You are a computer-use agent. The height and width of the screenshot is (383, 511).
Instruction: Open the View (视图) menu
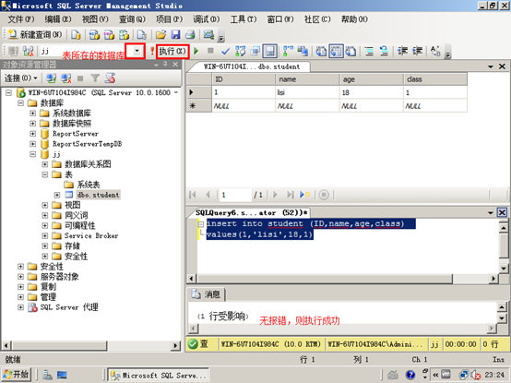coord(95,19)
